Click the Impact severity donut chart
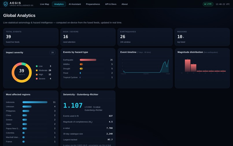This screenshot has height=146, width=233. click(22, 72)
